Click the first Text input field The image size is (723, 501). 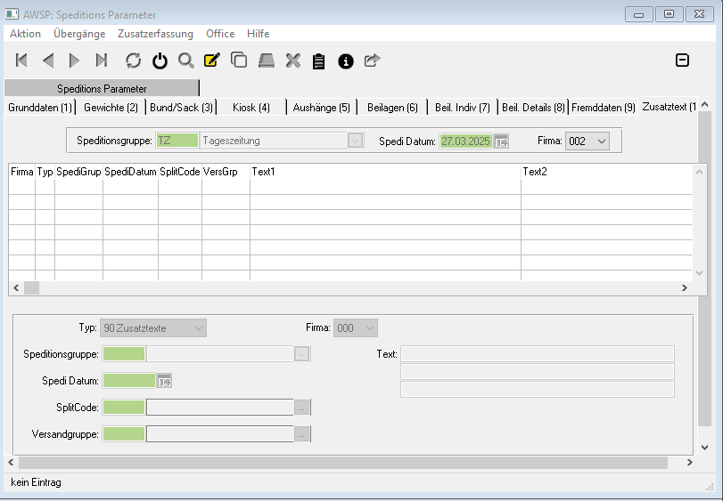pos(538,353)
